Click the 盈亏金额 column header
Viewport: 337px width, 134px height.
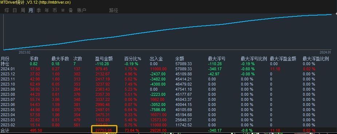104,59
